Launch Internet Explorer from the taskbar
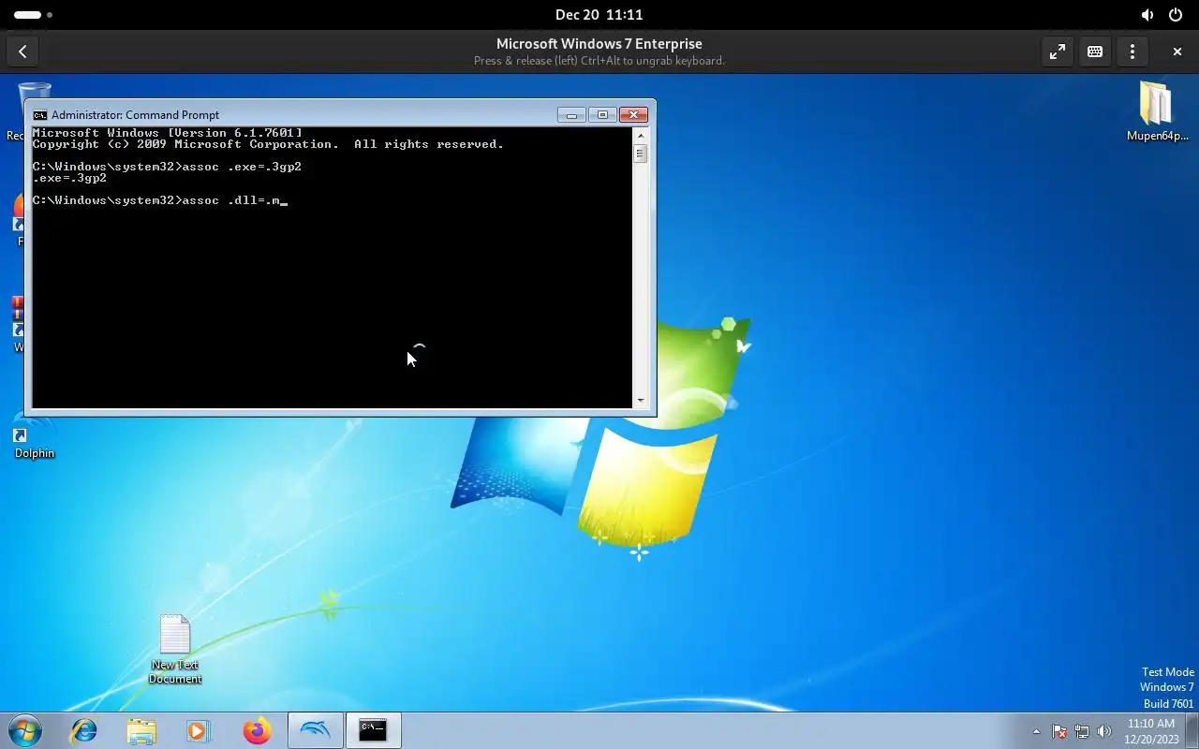The image size is (1199, 749). [84, 730]
